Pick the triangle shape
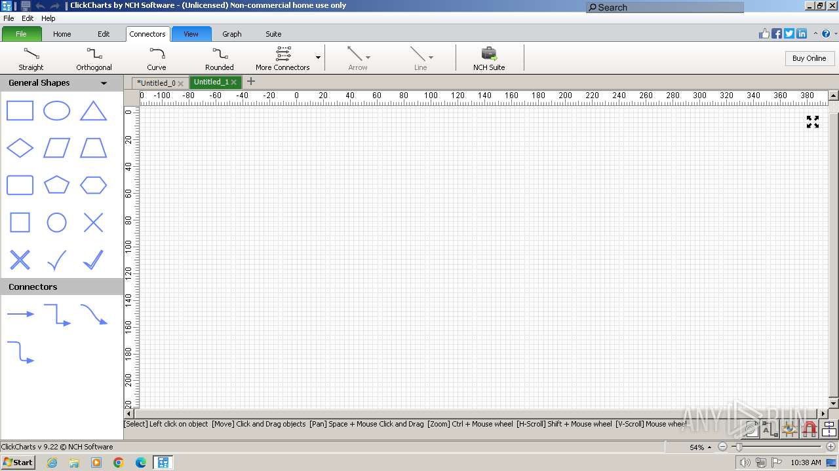The width and height of the screenshot is (839, 471). coord(93,111)
